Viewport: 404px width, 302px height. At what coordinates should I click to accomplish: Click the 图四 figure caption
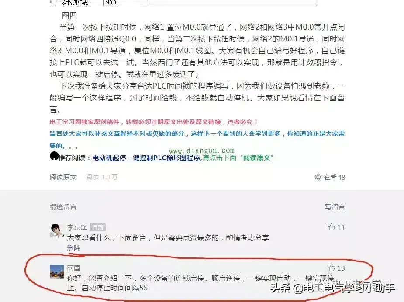pyautogui.click(x=69, y=15)
